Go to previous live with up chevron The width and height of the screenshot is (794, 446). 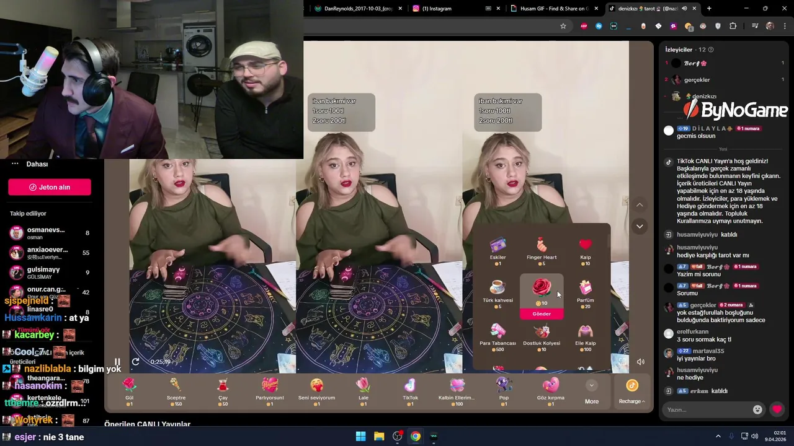pyautogui.click(x=640, y=205)
